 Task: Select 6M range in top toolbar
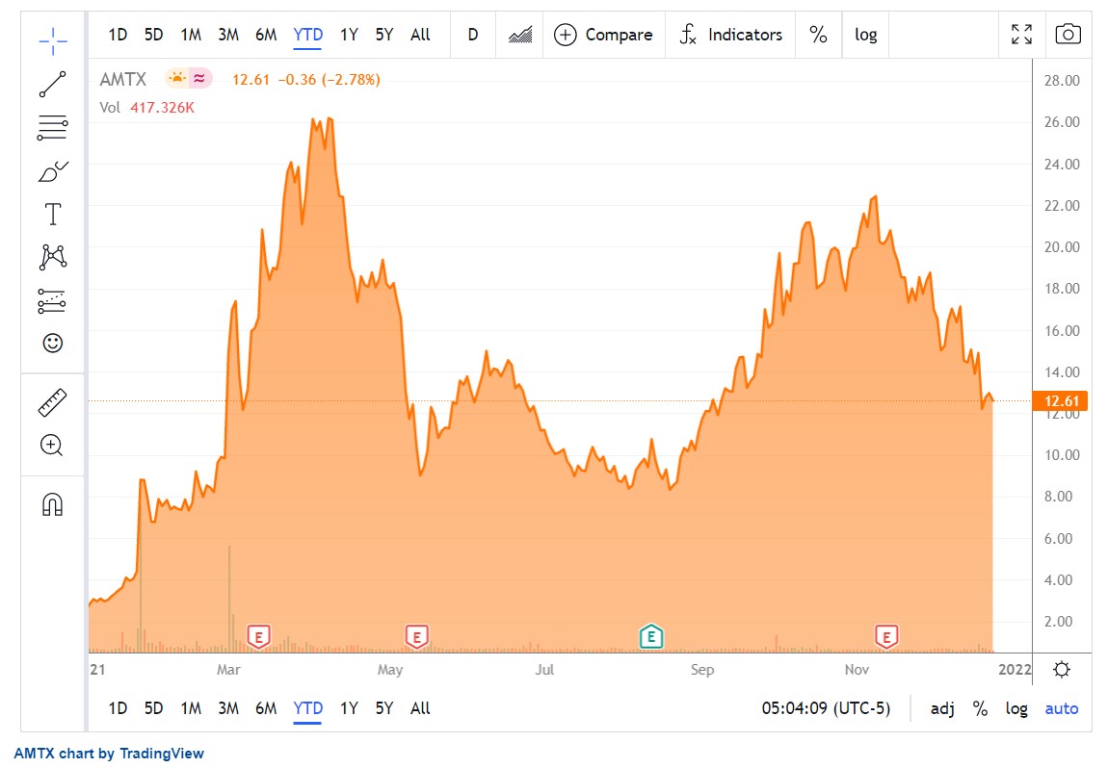tap(266, 35)
